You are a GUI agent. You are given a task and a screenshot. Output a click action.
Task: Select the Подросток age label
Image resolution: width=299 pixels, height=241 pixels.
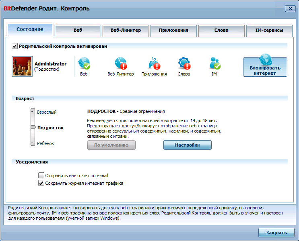click(51, 128)
